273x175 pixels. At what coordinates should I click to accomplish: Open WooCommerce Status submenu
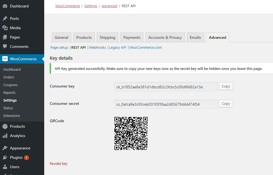click(8, 108)
